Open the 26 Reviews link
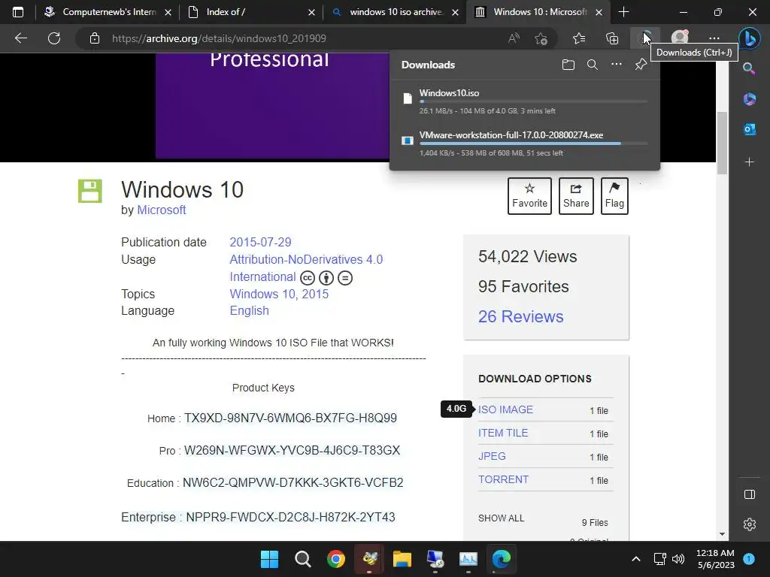This screenshot has width=770, height=577. point(520,316)
